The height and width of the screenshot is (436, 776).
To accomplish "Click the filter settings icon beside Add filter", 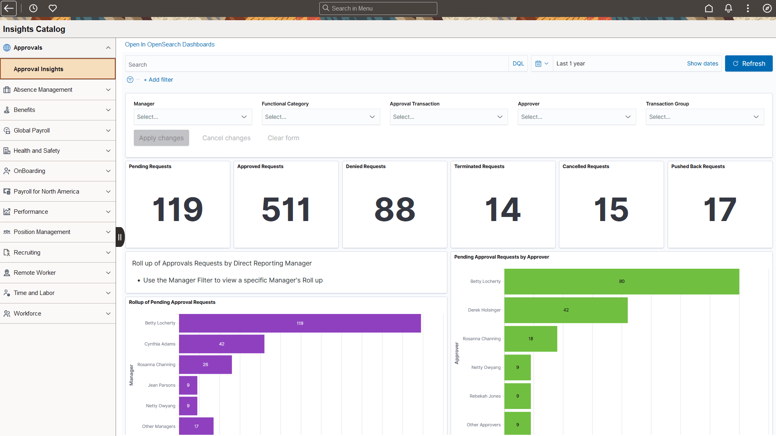I will point(130,80).
